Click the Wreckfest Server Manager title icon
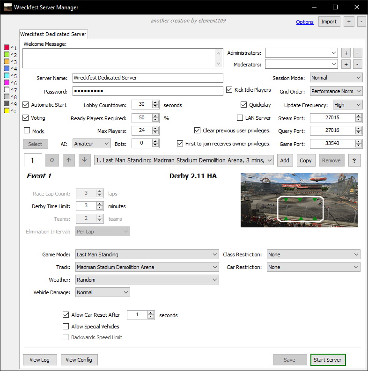This screenshot has width=368, height=371. [x=8, y=7]
